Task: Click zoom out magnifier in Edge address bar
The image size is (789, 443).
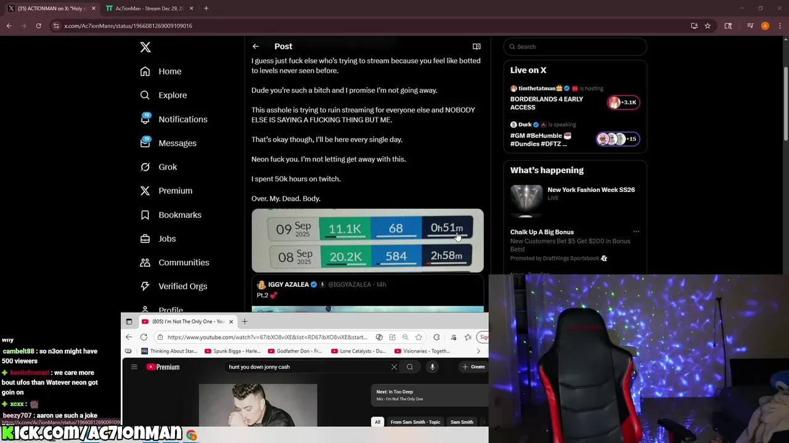Action: [x=406, y=337]
